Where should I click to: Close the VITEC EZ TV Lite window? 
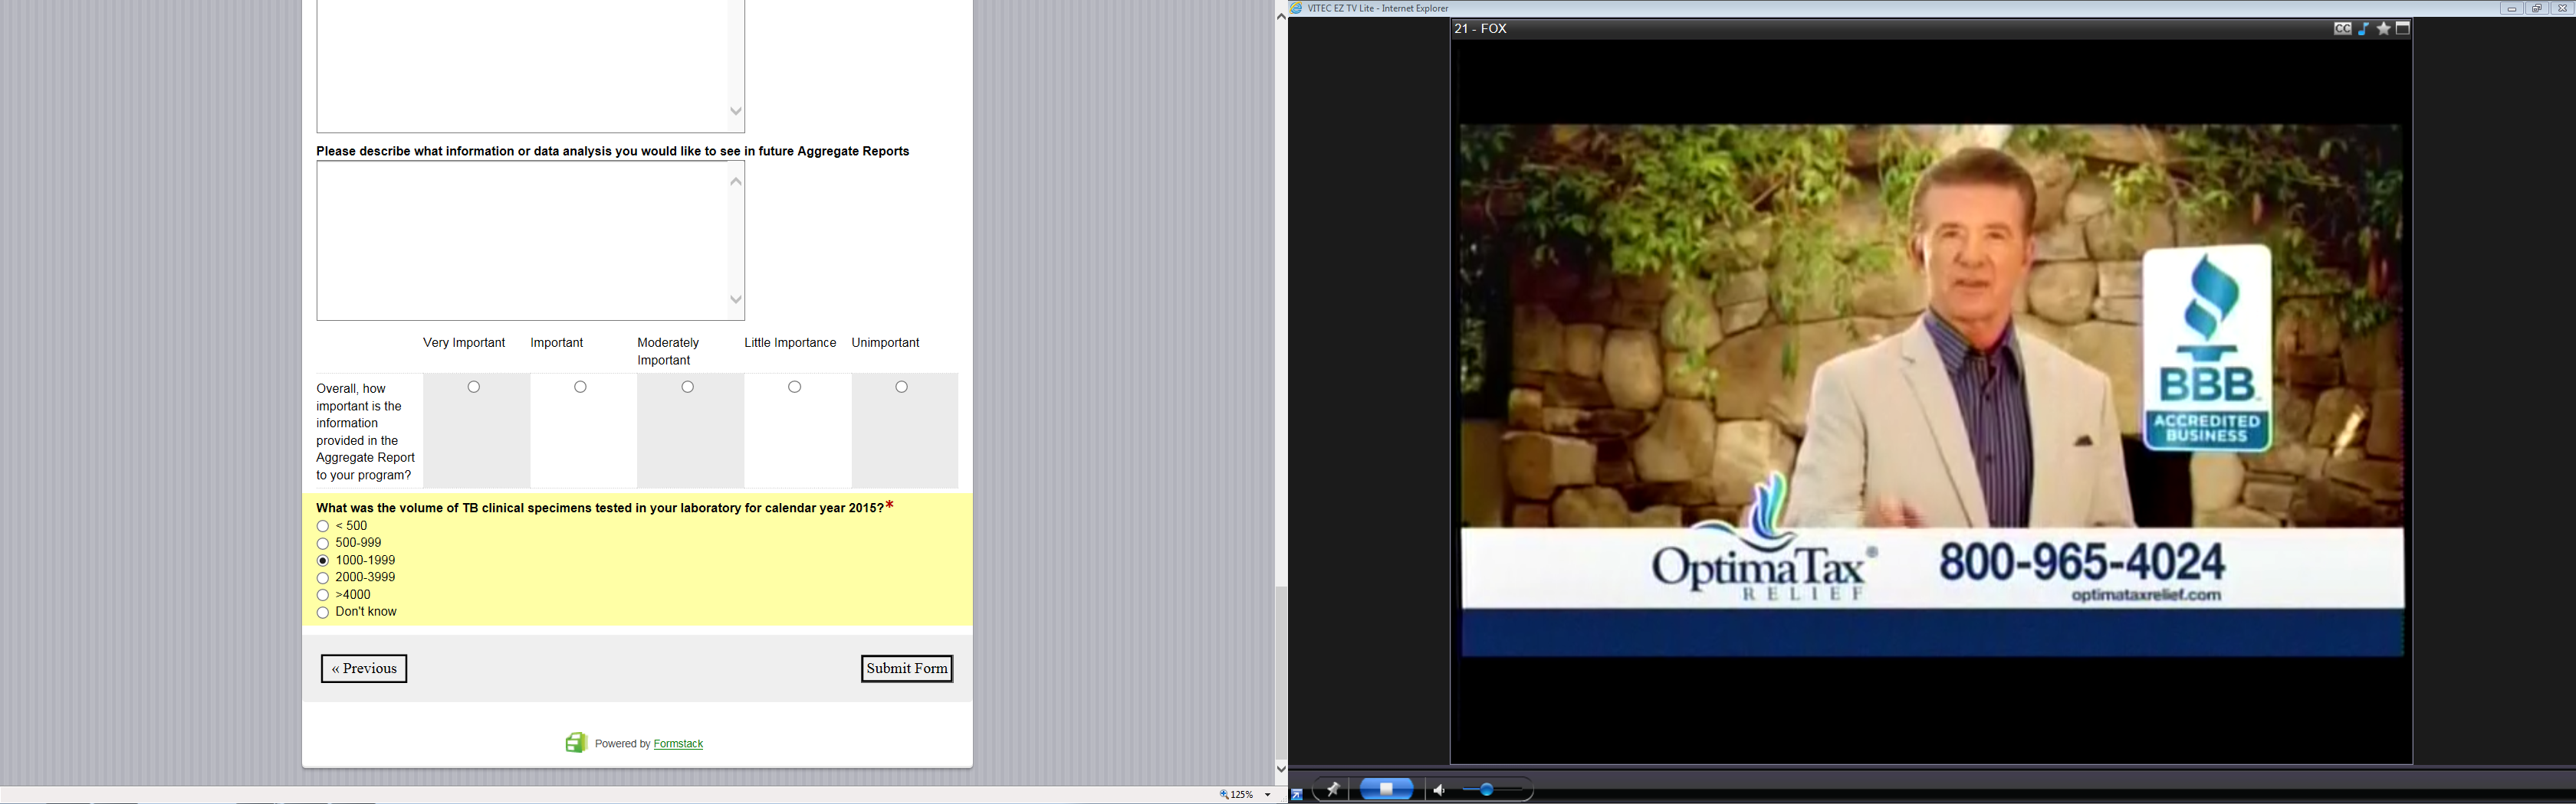2562,8
